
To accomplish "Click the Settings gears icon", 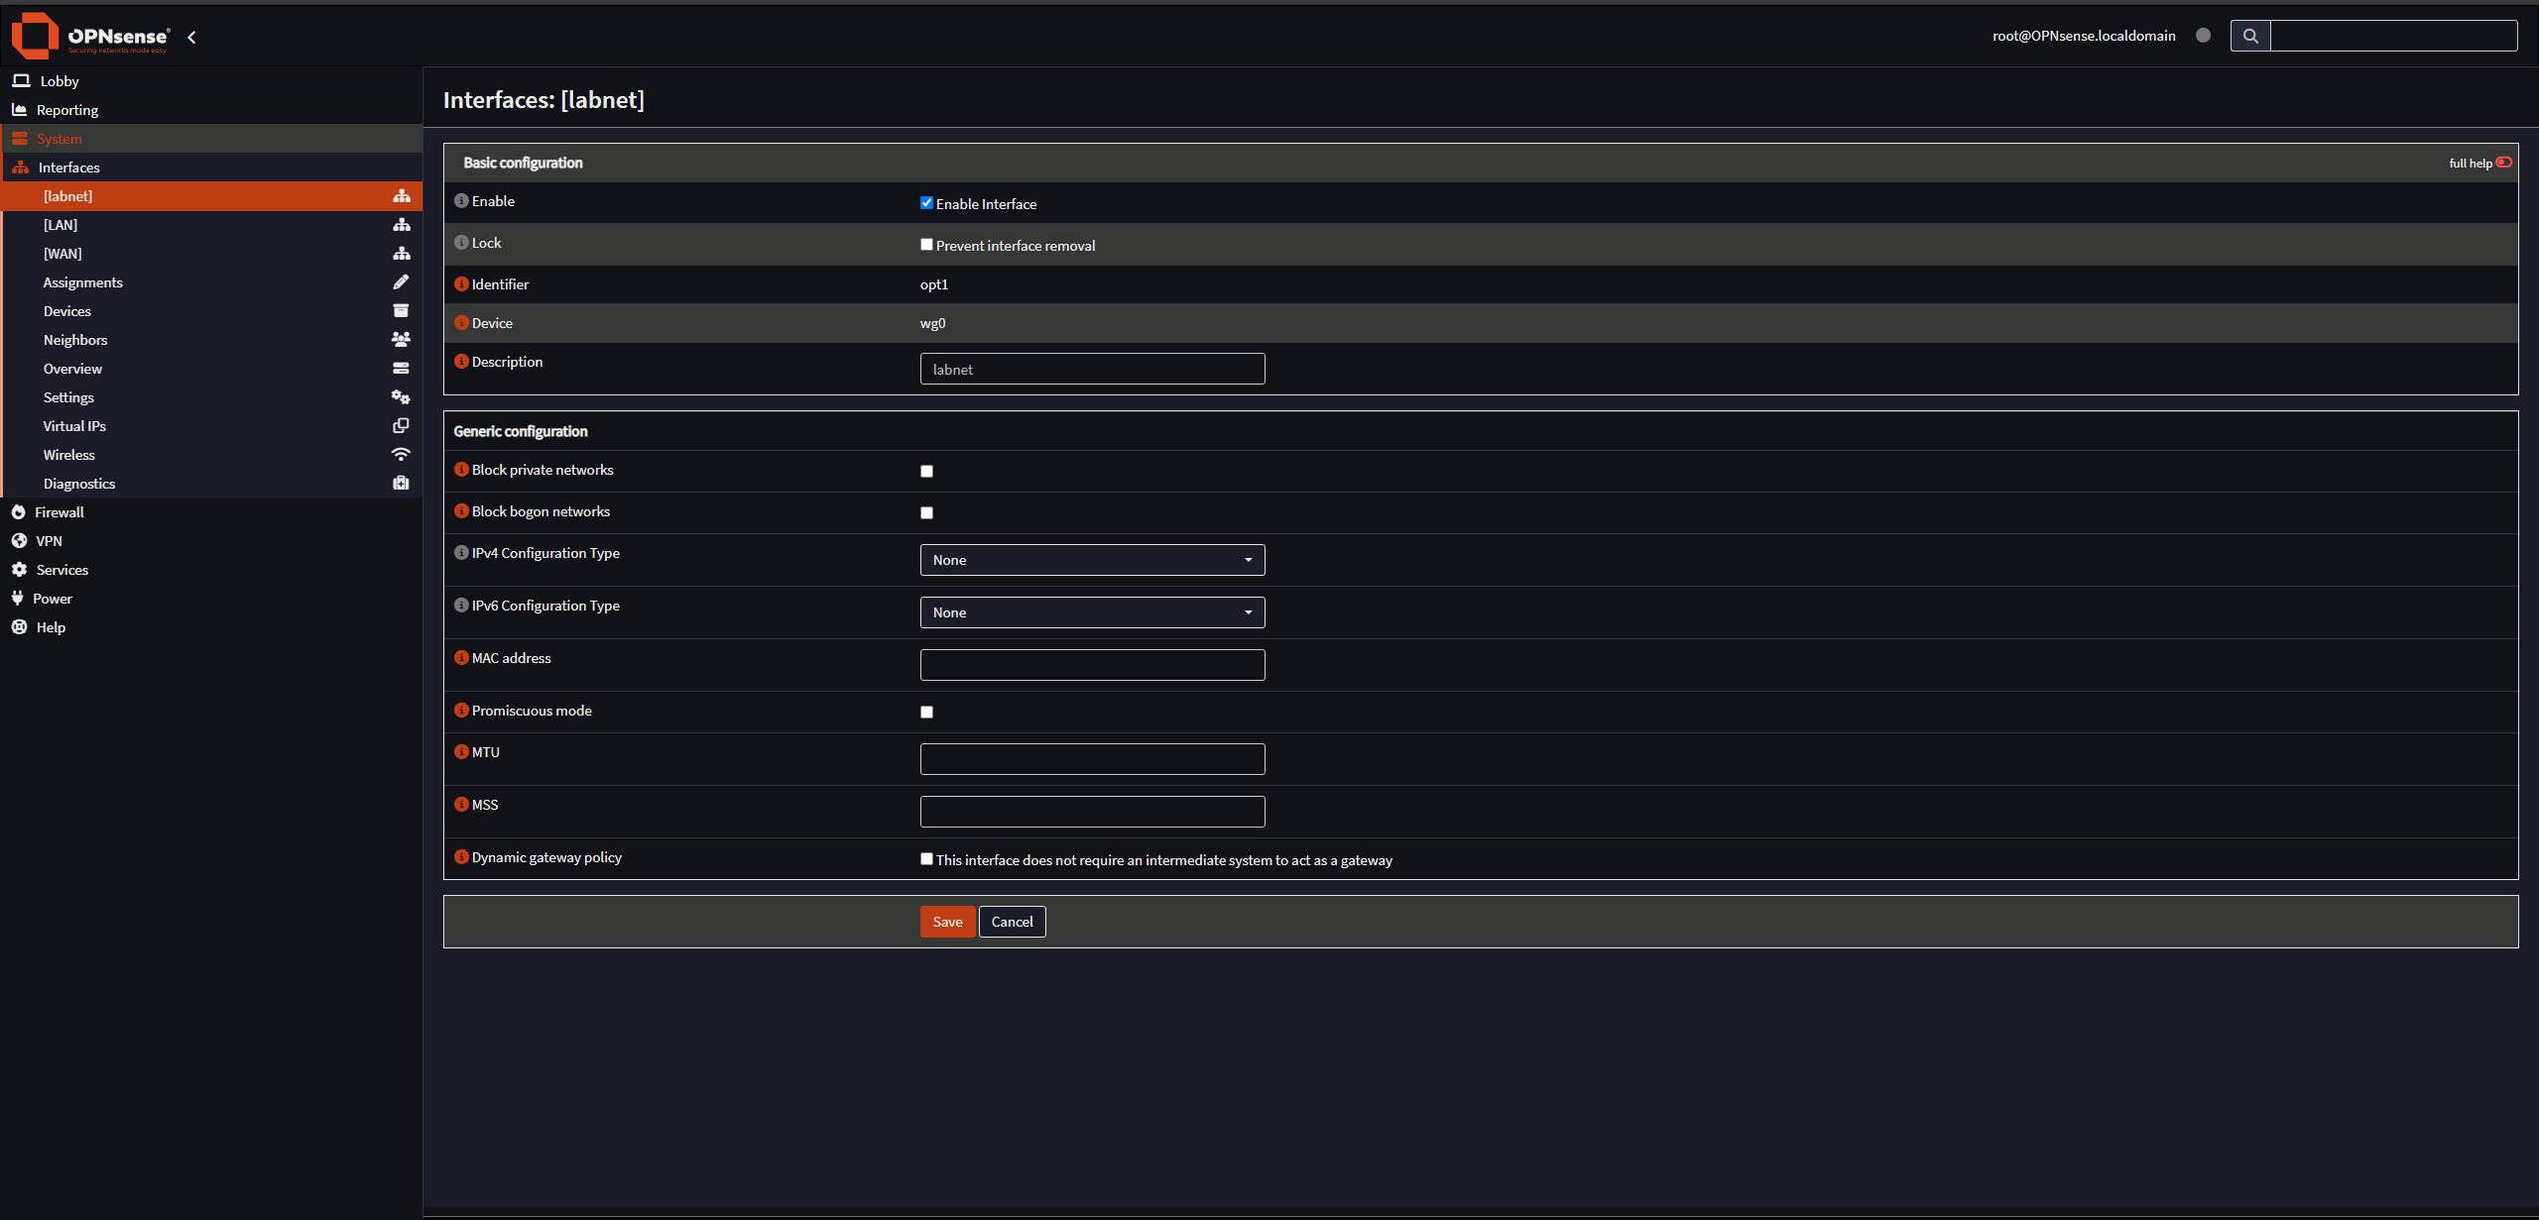I will (401, 397).
